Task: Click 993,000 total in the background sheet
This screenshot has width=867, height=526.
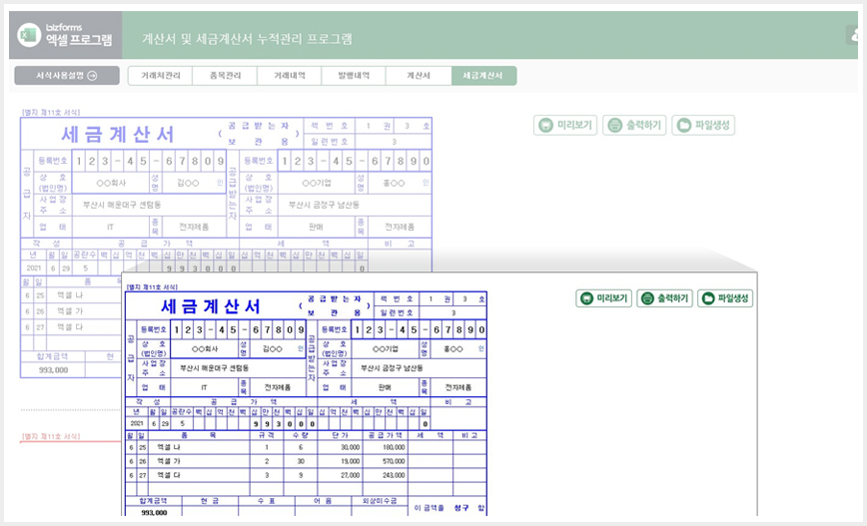Action: coord(53,369)
